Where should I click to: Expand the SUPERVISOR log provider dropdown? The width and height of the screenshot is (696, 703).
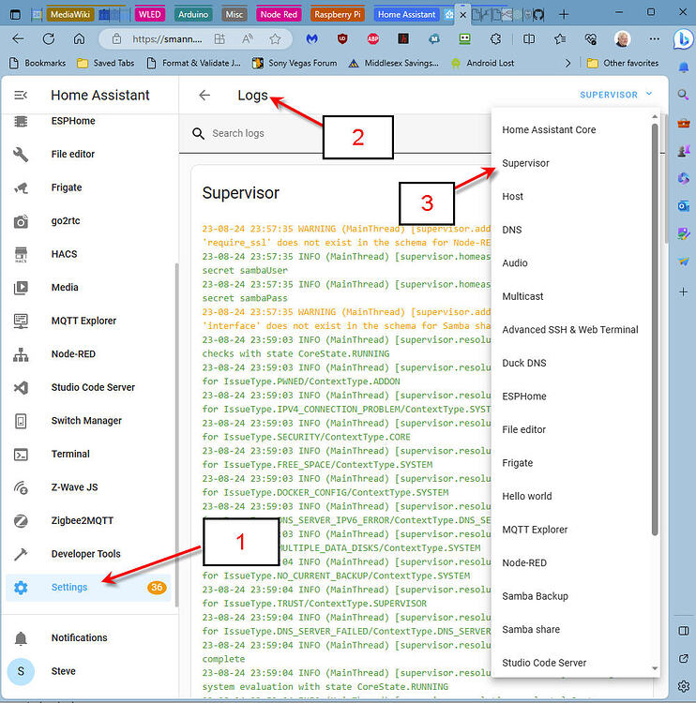click(615, 95)
